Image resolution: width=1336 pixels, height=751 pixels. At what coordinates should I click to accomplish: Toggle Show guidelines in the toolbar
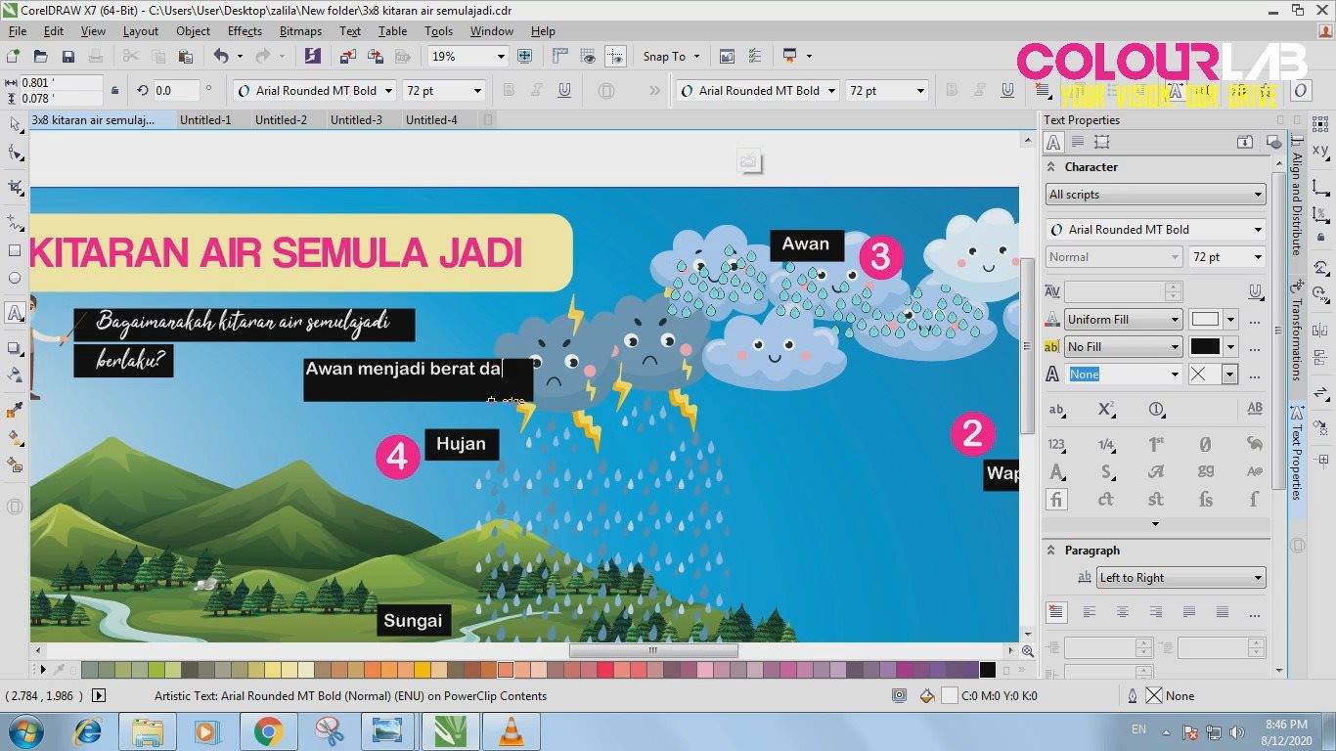(615, 57)
